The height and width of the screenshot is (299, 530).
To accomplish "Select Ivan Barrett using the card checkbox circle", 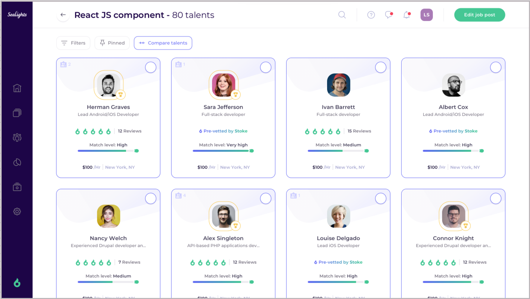I will 381,67.
